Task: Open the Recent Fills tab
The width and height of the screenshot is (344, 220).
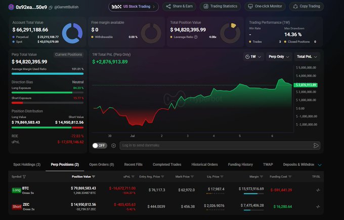Action: [133, 164]
